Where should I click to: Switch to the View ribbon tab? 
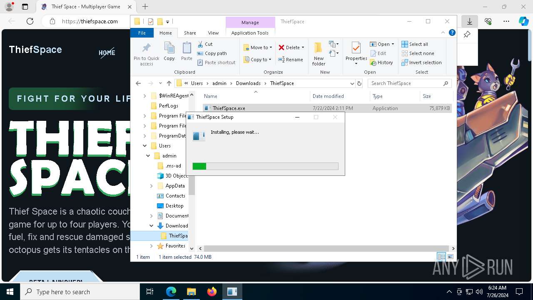[213, 33]
